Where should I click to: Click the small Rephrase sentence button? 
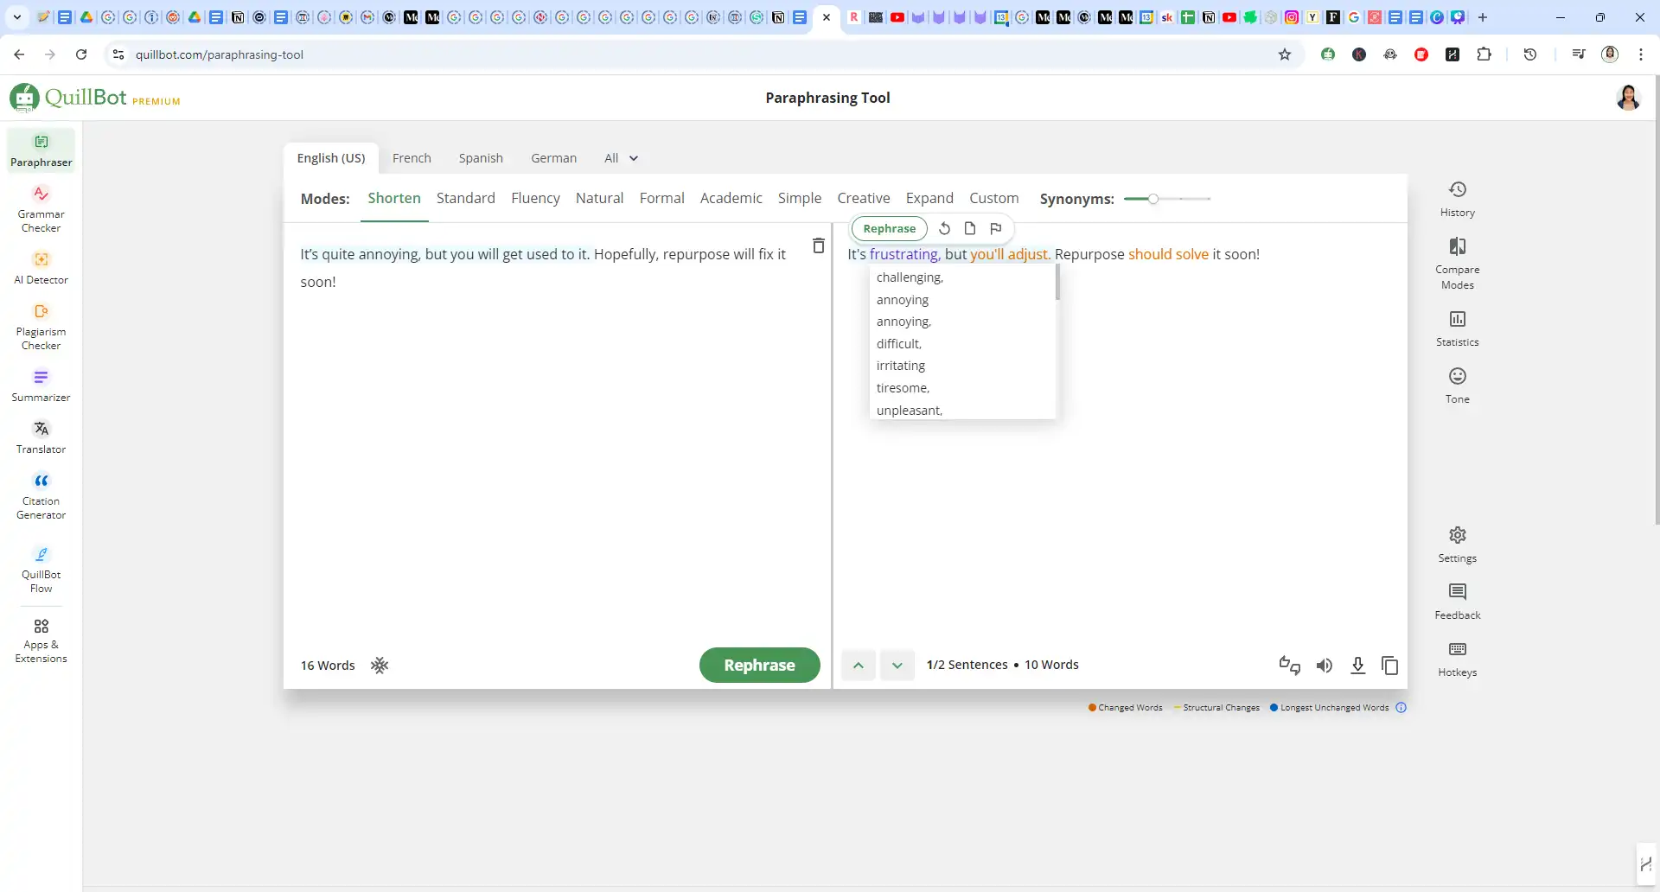889,228
